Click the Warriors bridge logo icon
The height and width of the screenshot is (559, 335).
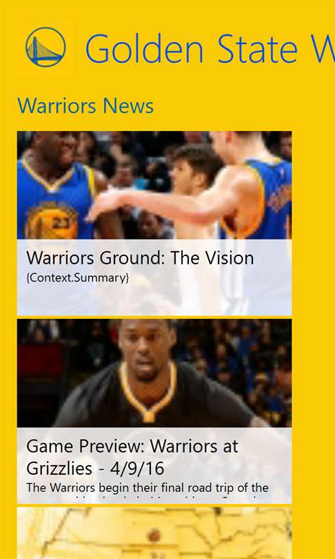(45, 47)
